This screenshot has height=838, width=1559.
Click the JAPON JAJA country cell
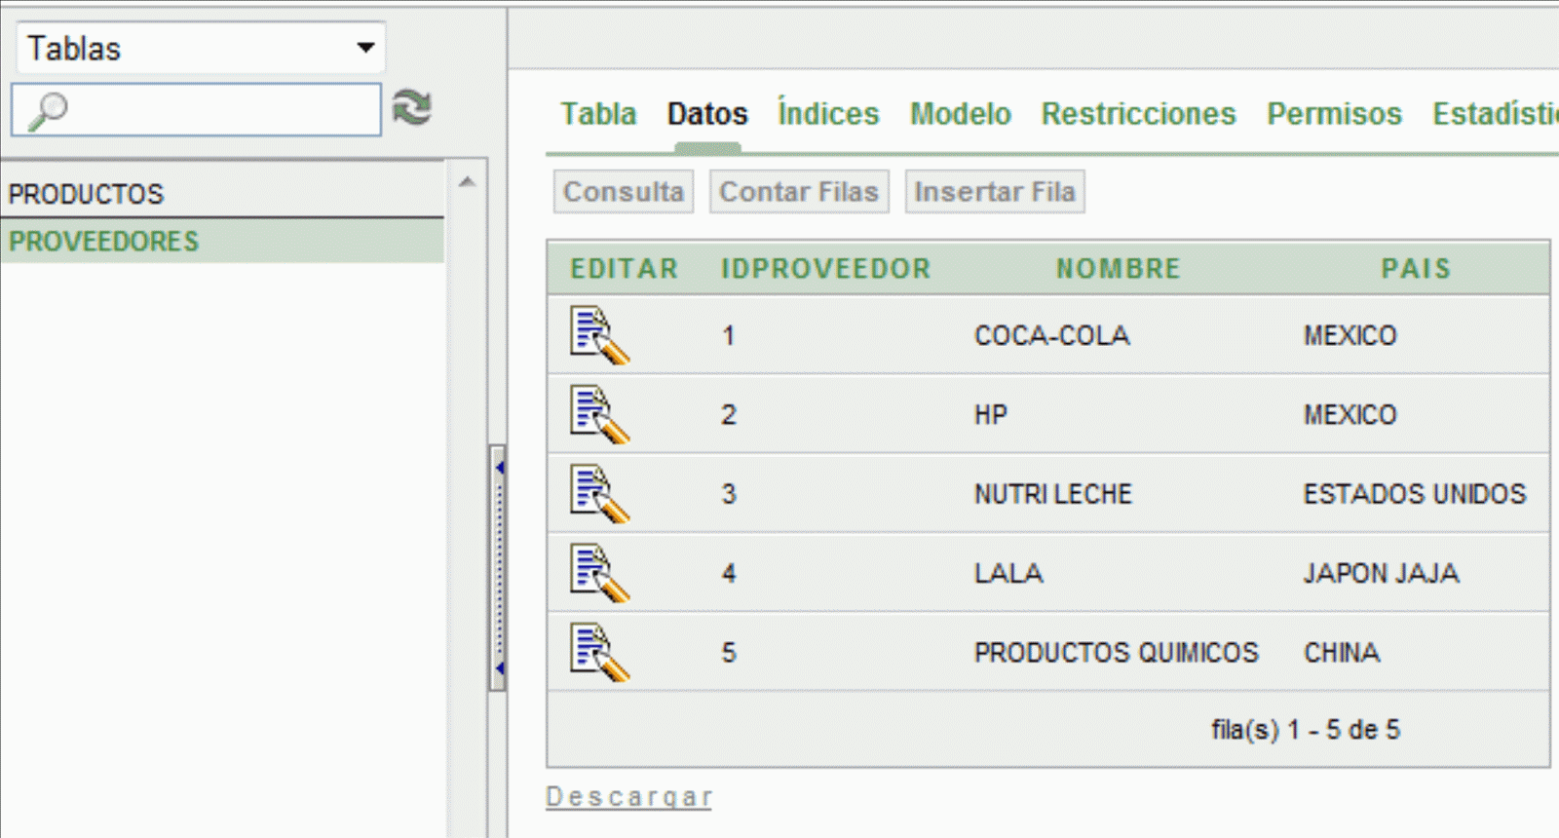[x=1382, y=573]
